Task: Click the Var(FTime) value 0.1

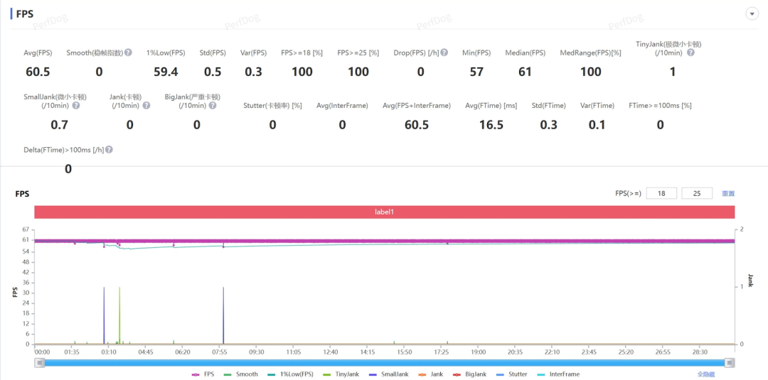Action: point(597,125)
